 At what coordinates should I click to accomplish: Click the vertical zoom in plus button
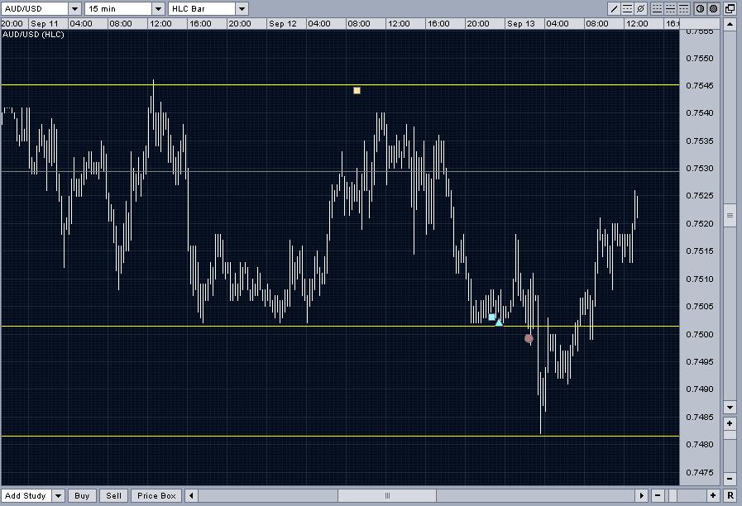730,423
